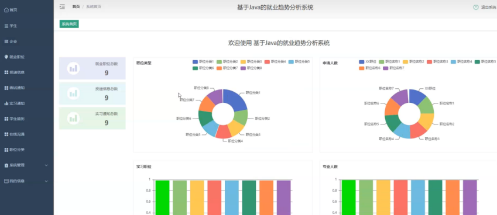Click the purple bar in 实习职位 chart
This screenshot has height=215, width=497.
click(x=284, y=197)
